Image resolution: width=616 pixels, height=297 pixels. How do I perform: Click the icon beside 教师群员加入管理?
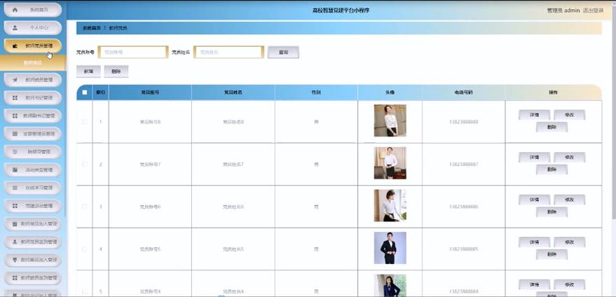pos(15,260)
